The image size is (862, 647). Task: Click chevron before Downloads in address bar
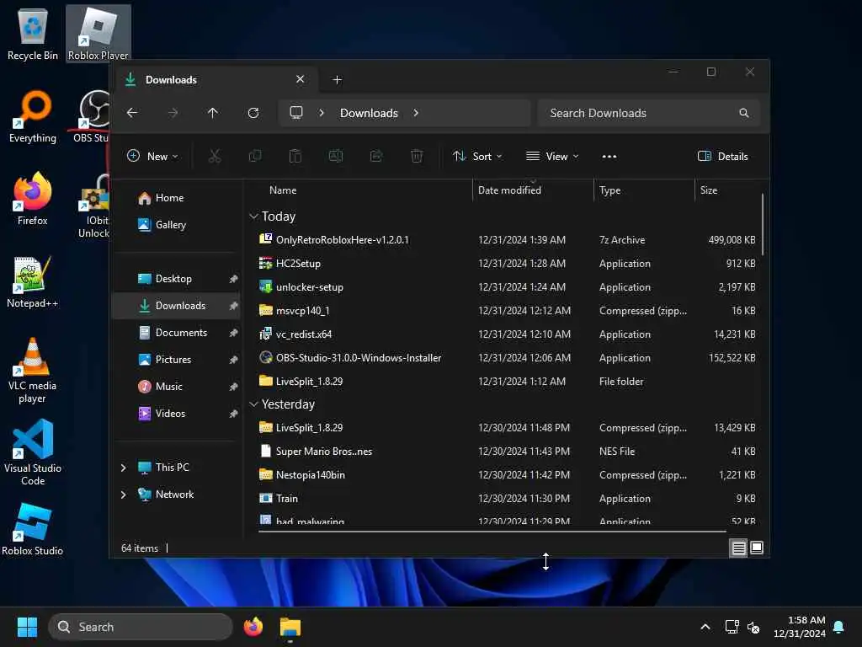tap(322, 113)
